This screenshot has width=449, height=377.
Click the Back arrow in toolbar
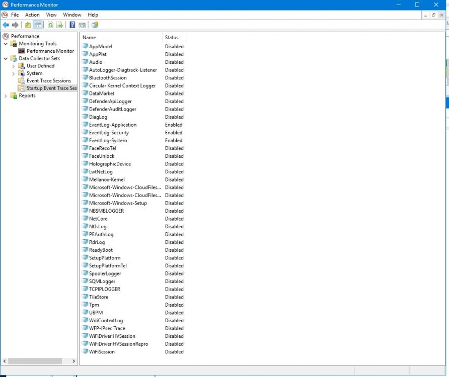6,25
